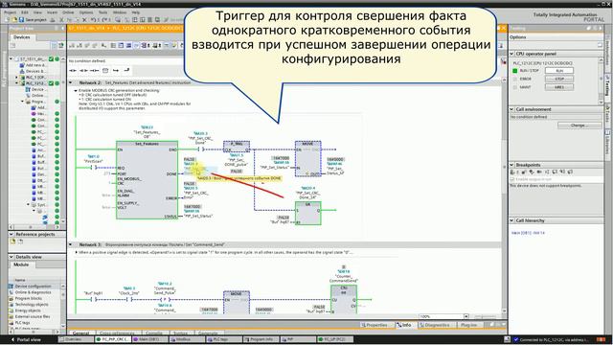The width and height of the screenshot is (613, 345).
Task: Collapse the Project tree with the arrow icon
Action: coord(62,28)
